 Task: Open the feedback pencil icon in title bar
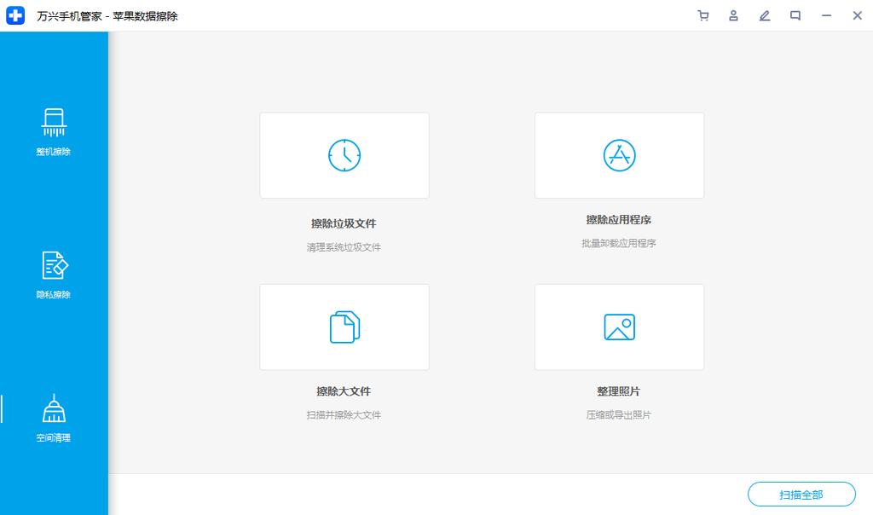(764, 14)
